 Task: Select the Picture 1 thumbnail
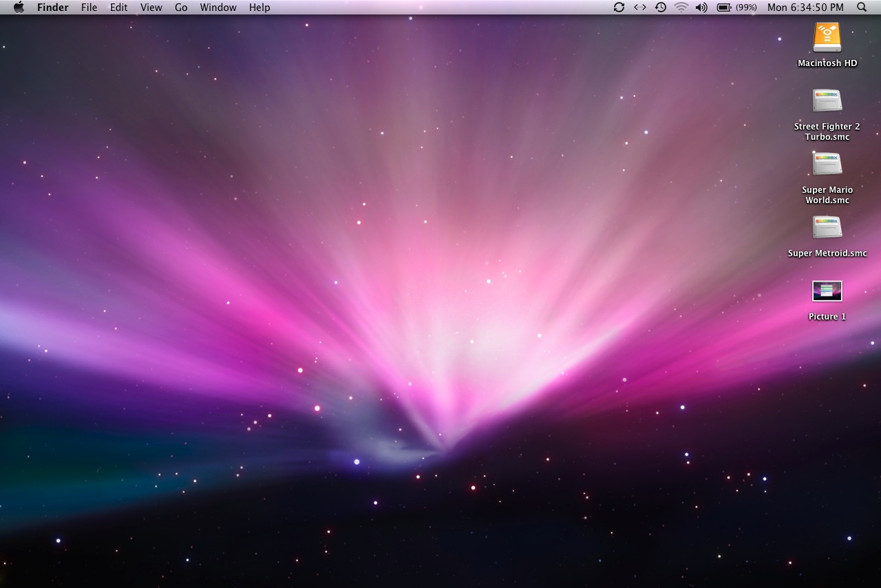827,291
